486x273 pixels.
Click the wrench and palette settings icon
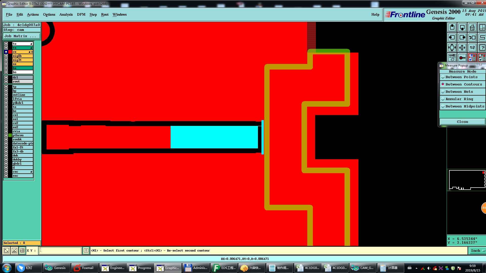452,58
